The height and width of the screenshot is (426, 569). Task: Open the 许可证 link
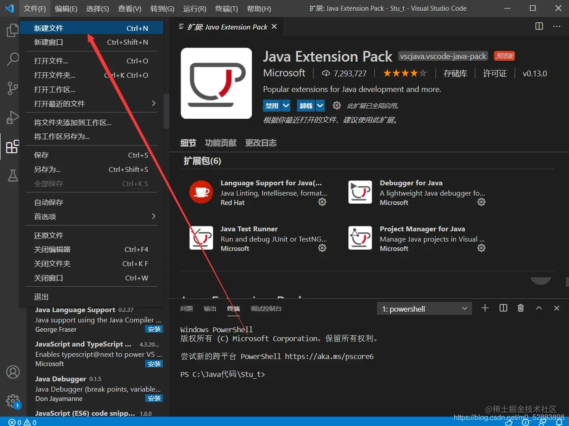tap(495, 73)
